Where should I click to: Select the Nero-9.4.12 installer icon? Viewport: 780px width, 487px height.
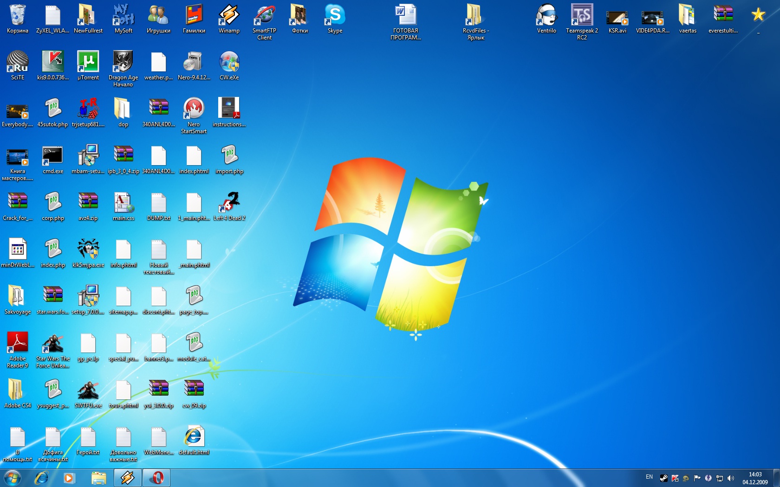pos(194,66)
